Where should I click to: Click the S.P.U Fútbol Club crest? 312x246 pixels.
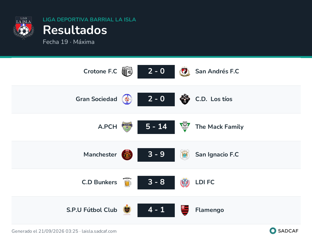point(127,210)
